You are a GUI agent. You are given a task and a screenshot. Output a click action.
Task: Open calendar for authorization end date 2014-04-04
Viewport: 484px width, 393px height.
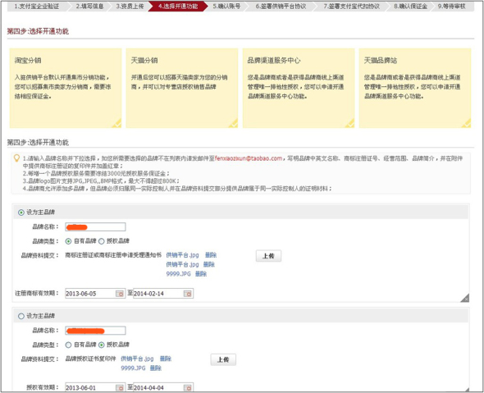pos(187,388)
